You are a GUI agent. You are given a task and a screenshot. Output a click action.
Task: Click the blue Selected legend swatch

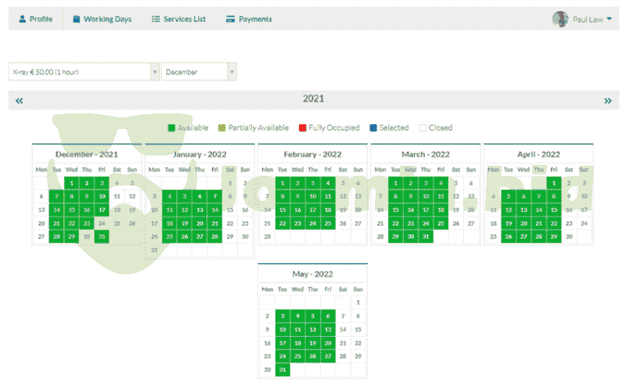point(373,128)
